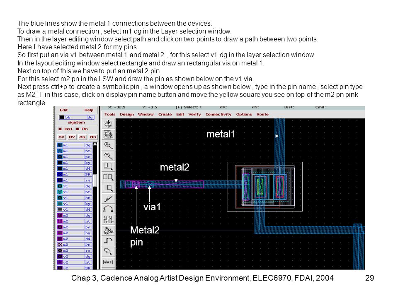Toggle the Inst selectable checkbox
This screenshot has height=298, width=398.
[60, 129]
